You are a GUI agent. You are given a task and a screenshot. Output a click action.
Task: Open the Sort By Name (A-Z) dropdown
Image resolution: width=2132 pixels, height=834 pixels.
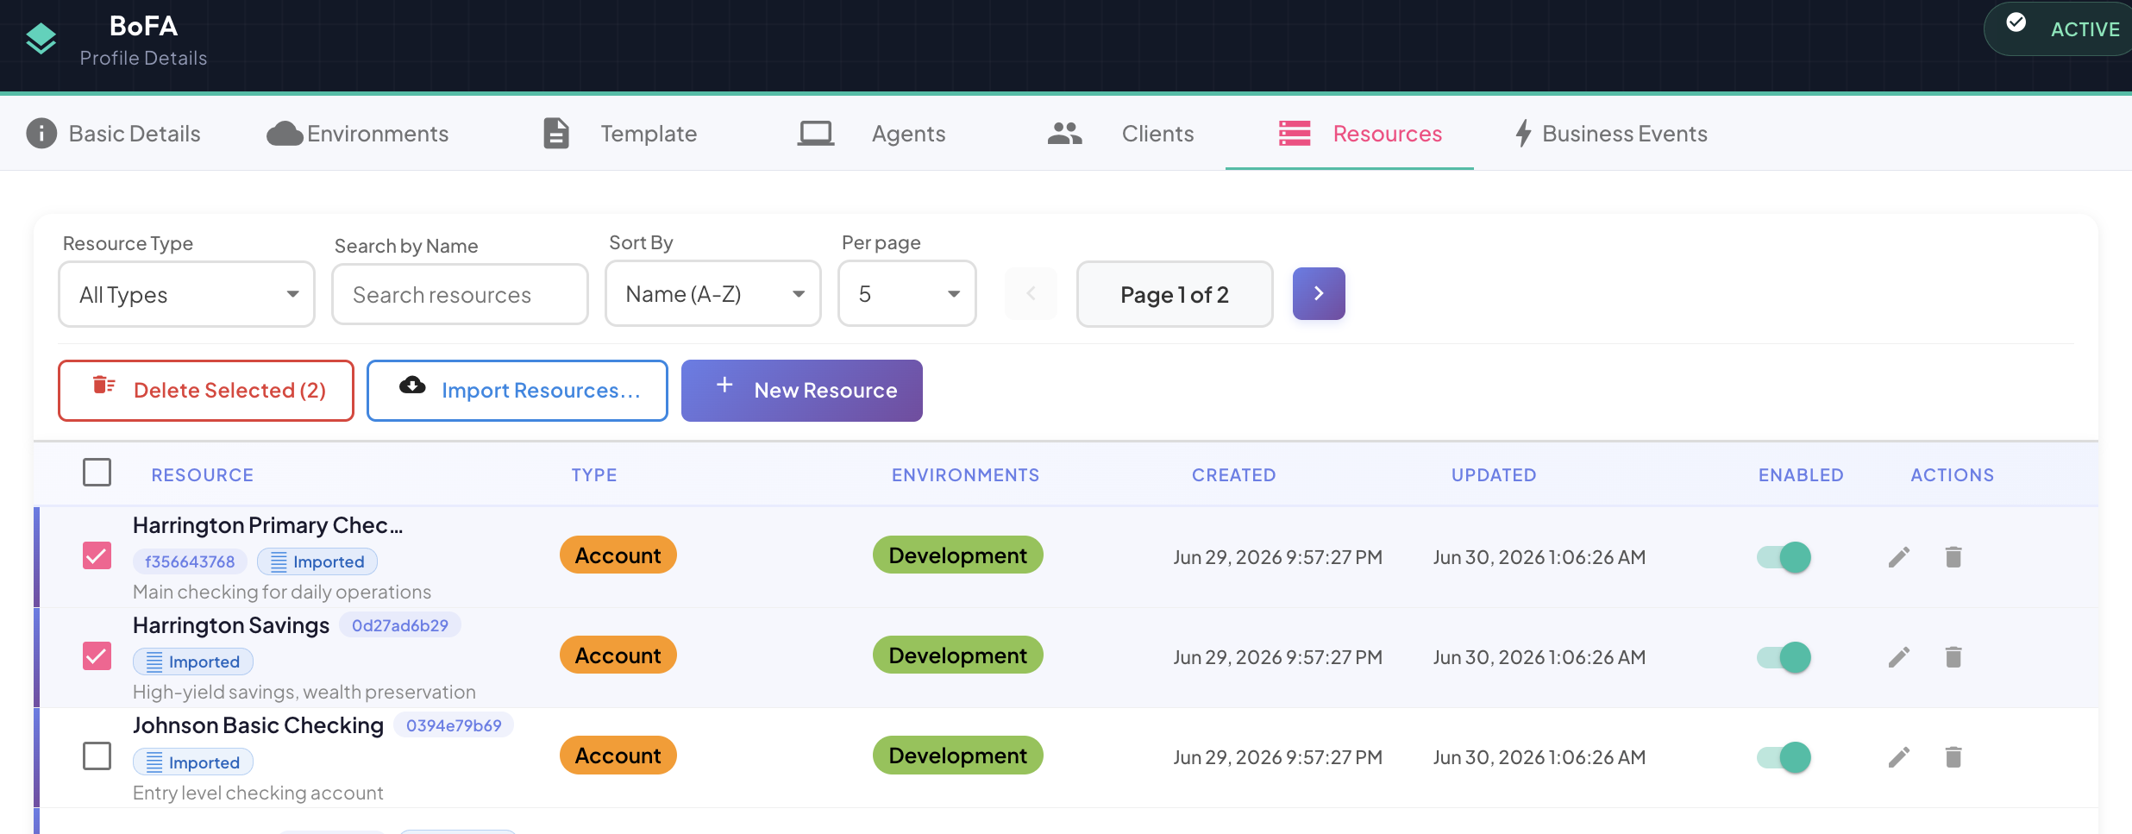point(713,293)
